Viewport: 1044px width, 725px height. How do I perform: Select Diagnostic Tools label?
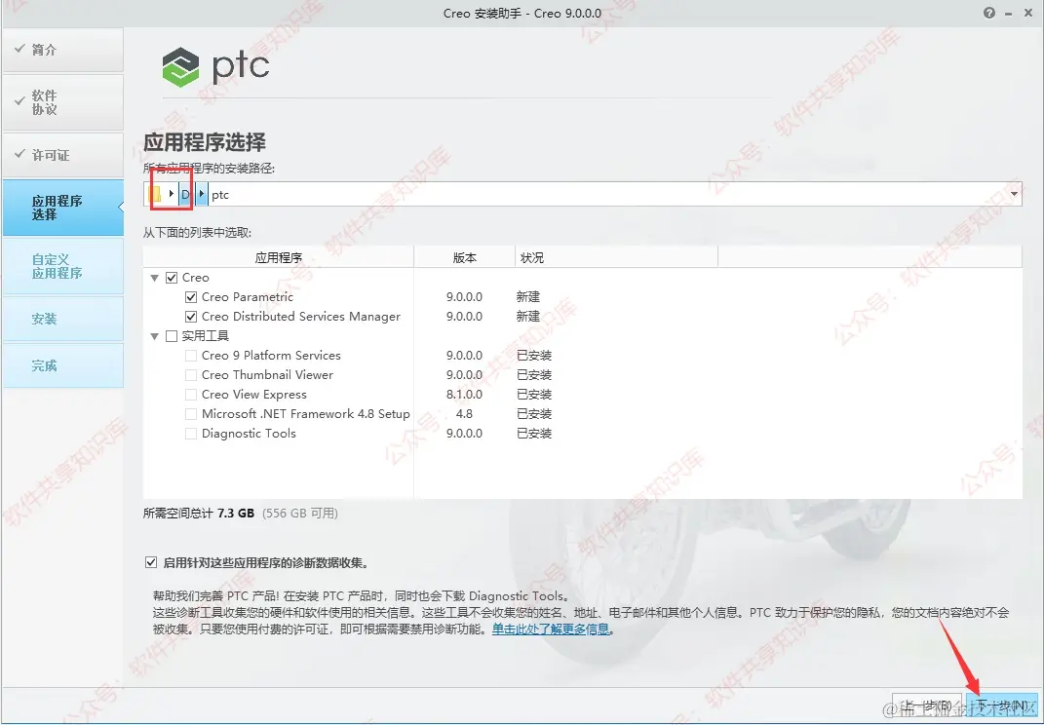coord(249,434)
